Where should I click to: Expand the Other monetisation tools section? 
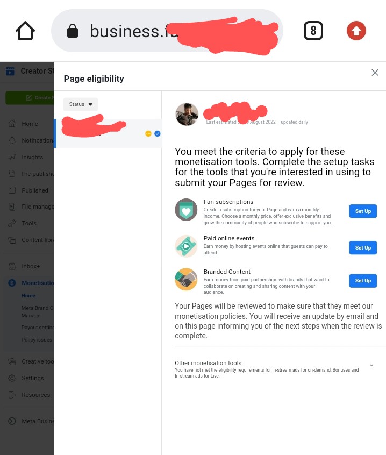pyautogui.click(x=371, y=365)
